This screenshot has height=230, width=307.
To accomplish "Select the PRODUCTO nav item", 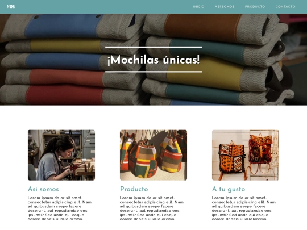I will coord(255,7).
